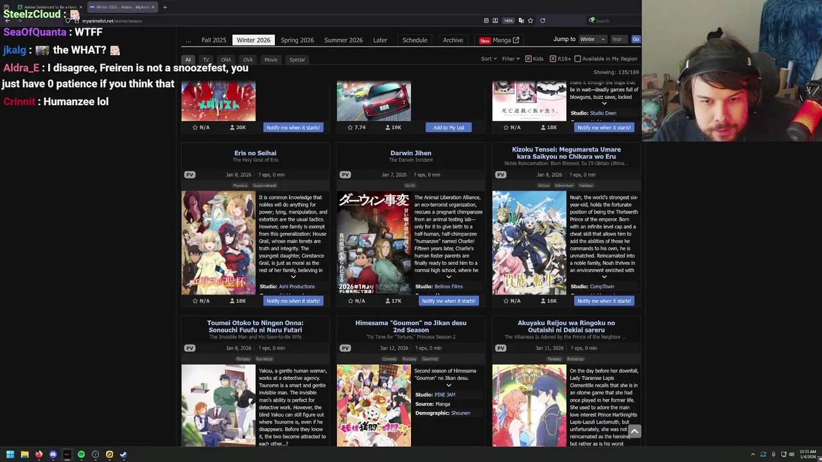This screenshot has height=462, width=822.
Task: Enable Available in My Region checkbox
Action: pos(577,59)
